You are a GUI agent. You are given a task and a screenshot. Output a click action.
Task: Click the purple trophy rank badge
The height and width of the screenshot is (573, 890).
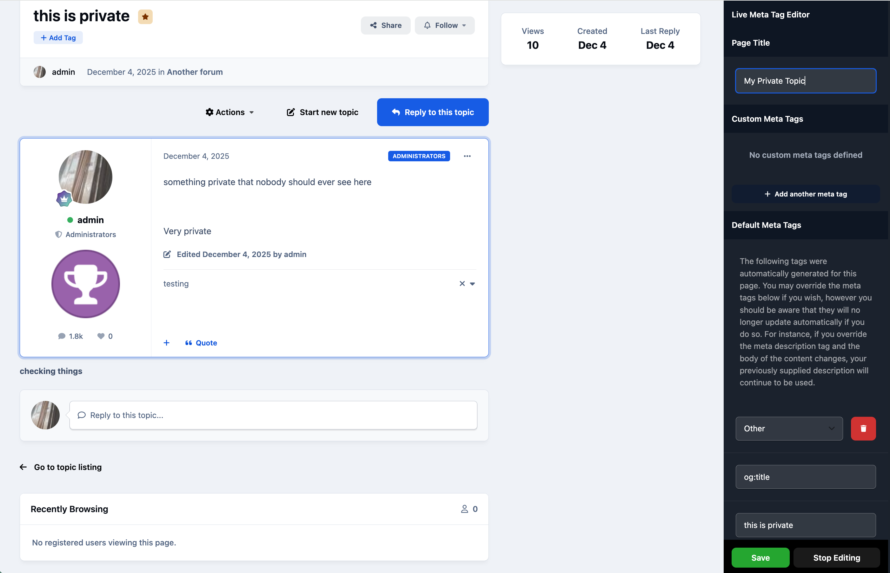pyautogui.click(x=86, y=284)
